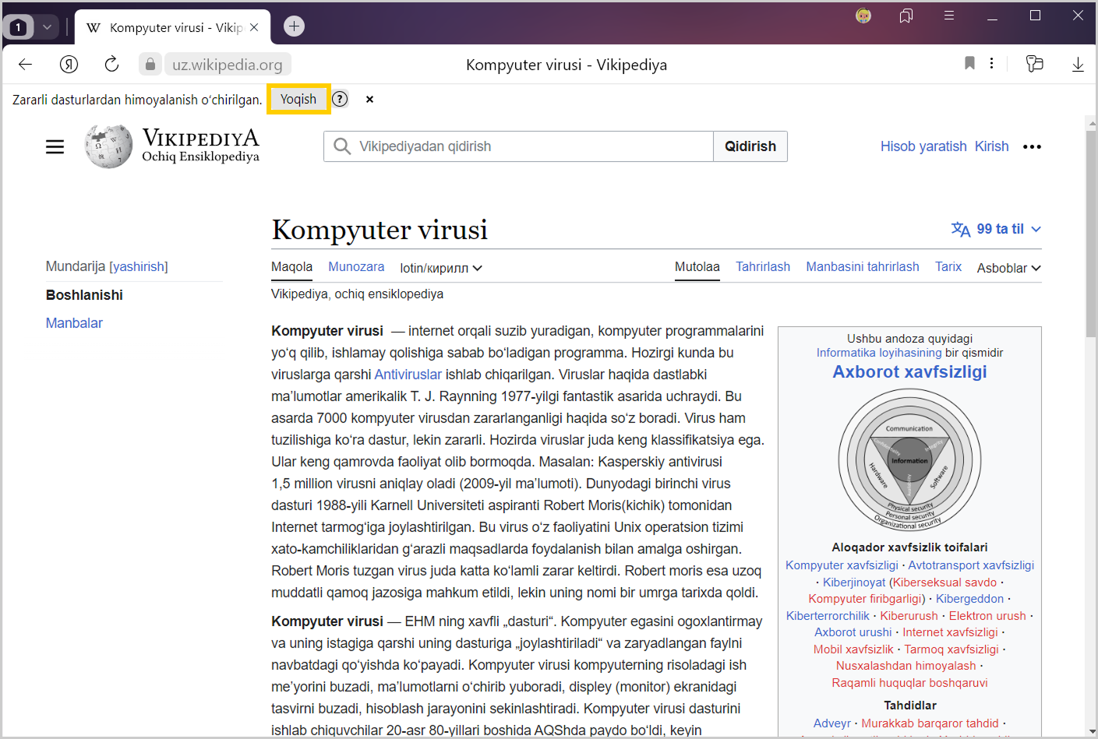The height and width of the screenshot is (739, 1098).
Task: Follow the Antiviruslar article link
Action: point(408,375)
